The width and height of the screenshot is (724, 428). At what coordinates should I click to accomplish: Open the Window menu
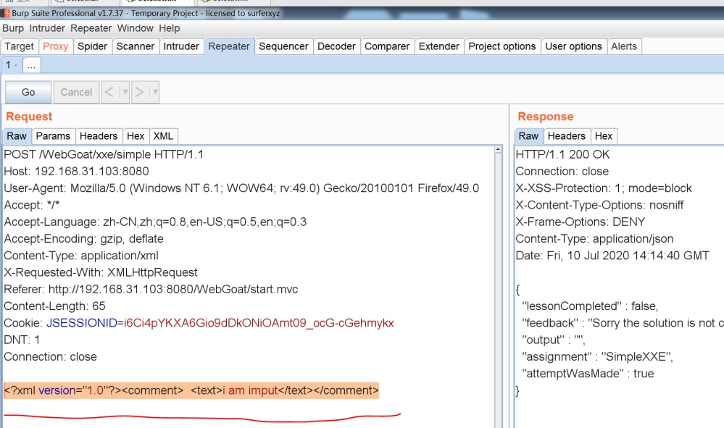(x=136, y=28)
